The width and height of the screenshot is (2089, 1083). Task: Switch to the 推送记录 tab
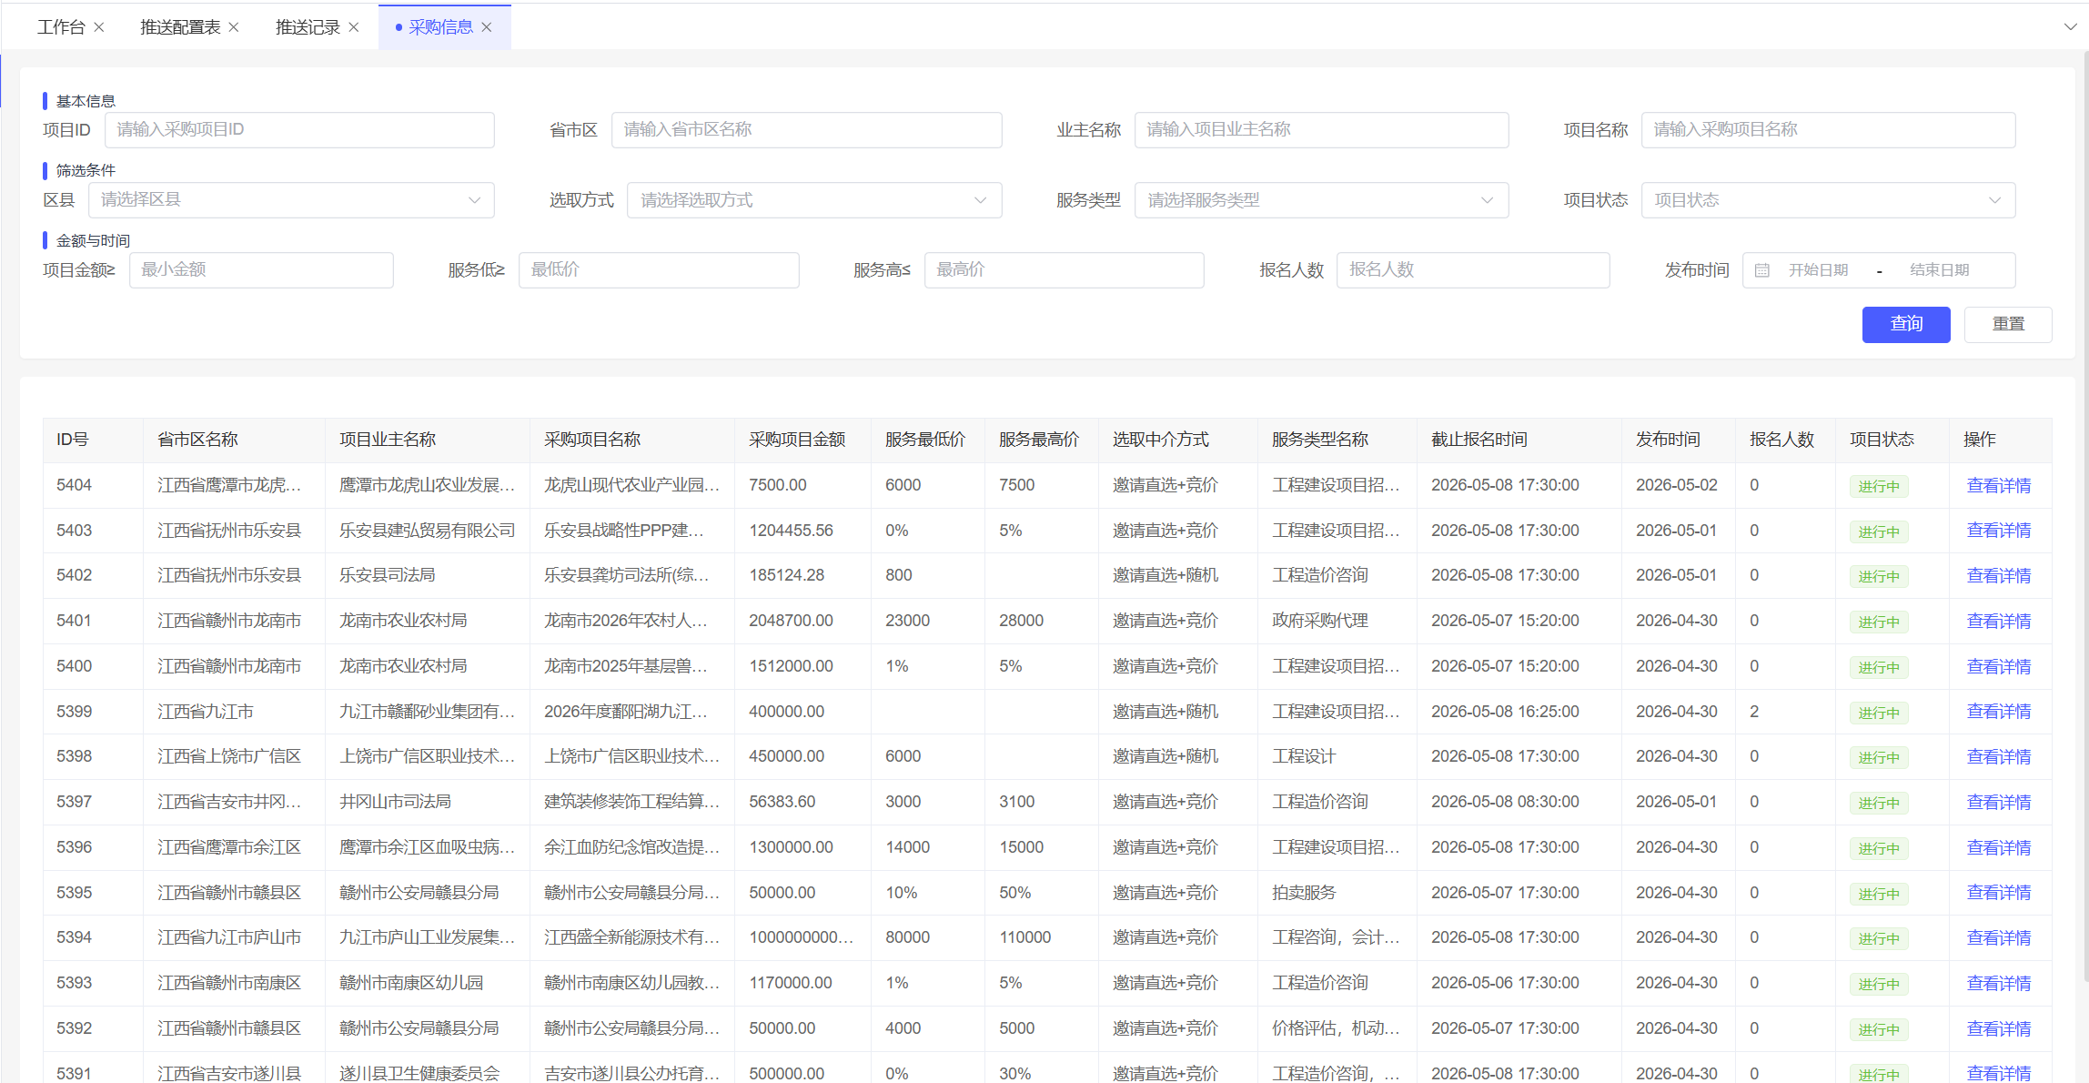click(308, 27)
